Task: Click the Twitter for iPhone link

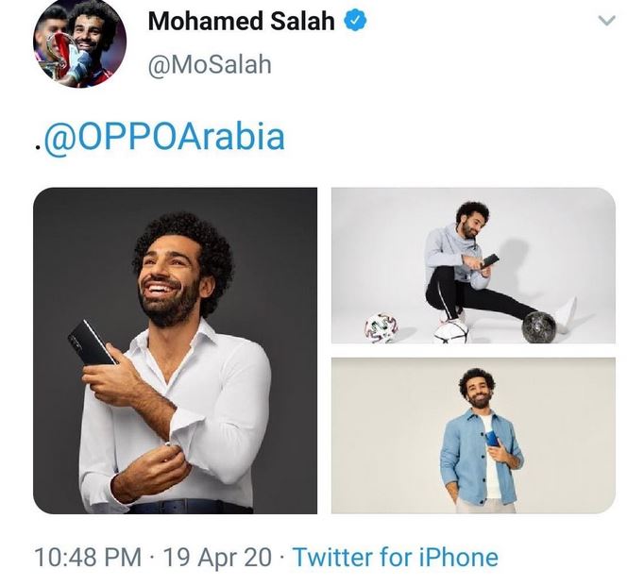Action: (396, 557)
